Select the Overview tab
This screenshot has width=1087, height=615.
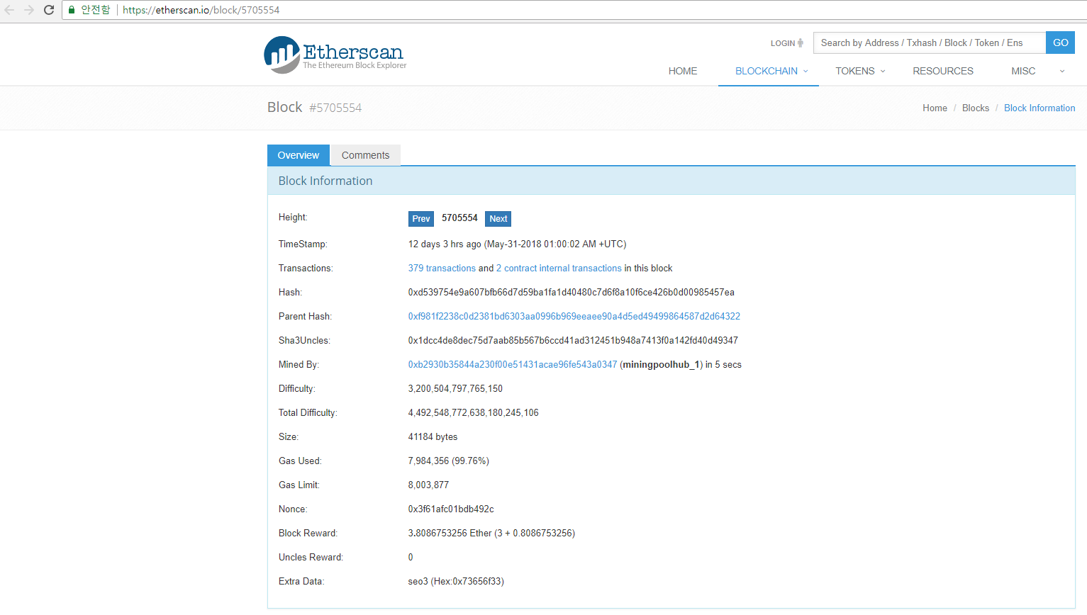(299, 155)
